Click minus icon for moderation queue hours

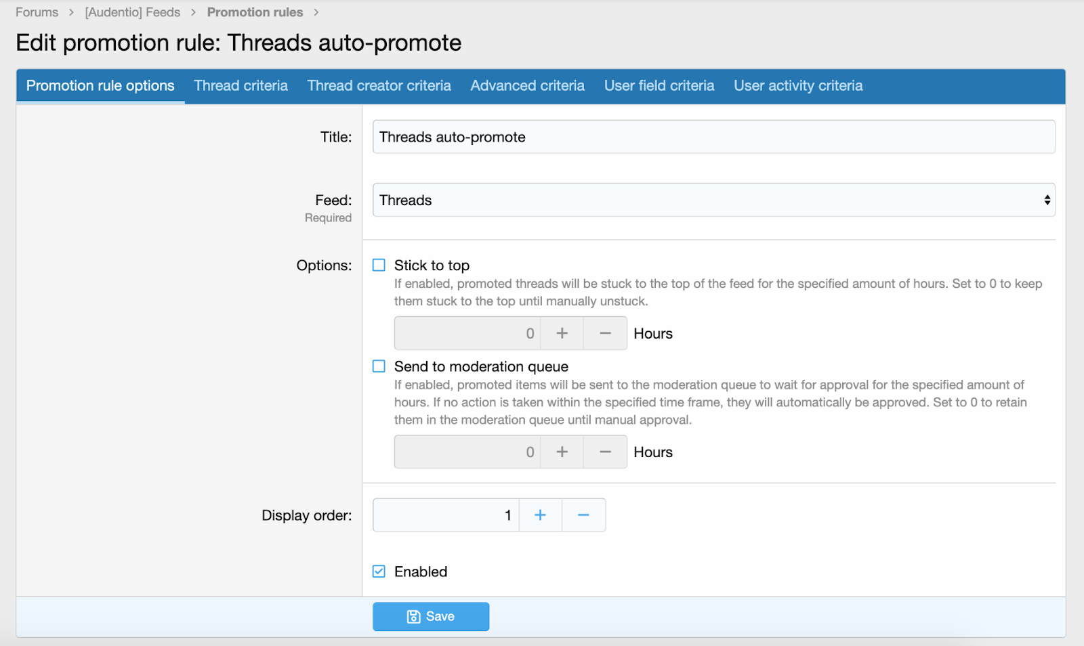click(x=605, y=452)
